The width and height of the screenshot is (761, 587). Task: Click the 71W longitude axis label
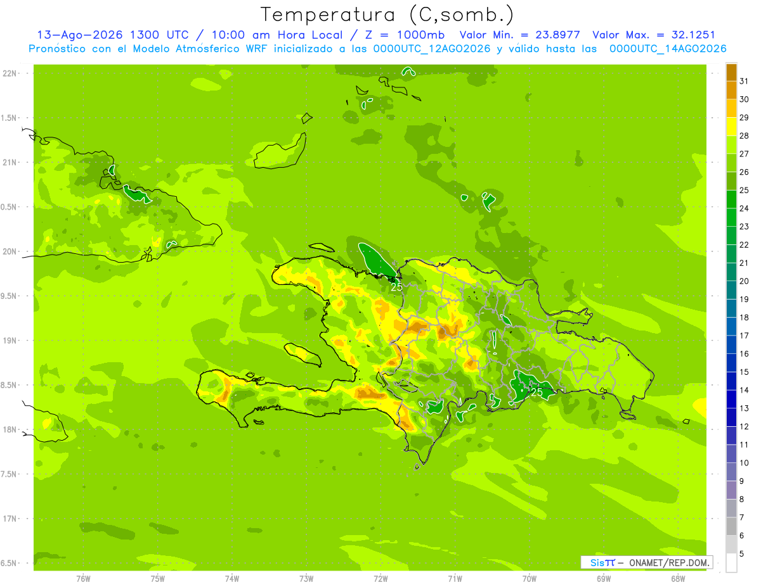(x=455, y=579)
